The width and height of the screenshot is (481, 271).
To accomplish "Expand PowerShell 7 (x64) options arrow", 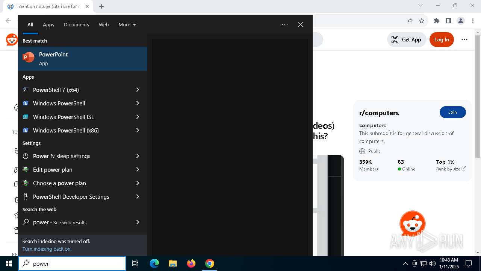I will (138, 90).
